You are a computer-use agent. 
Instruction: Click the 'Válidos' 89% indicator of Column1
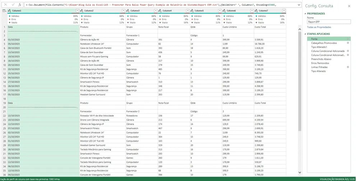pyautogui.click(x=43, y=16)
